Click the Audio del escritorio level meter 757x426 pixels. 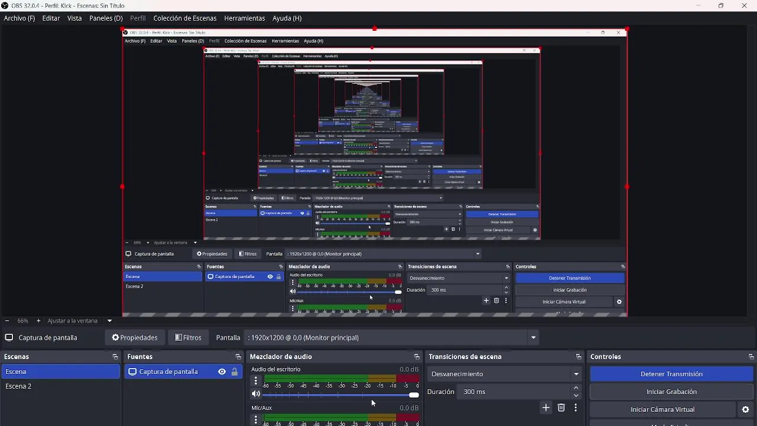coord(342,378)
